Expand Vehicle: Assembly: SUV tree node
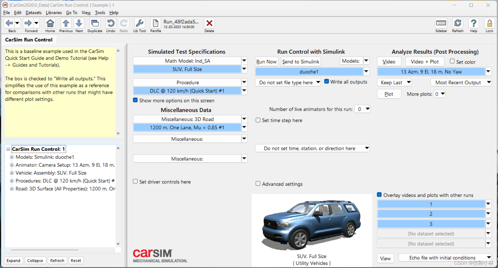 click(12, 173)
